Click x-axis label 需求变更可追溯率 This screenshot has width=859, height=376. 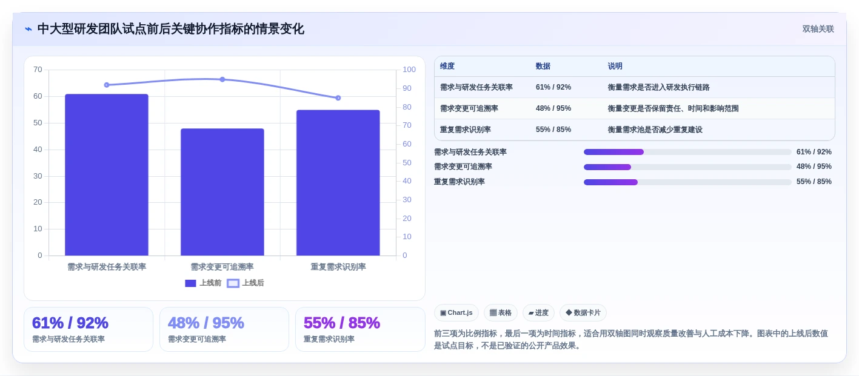(222, 266)
